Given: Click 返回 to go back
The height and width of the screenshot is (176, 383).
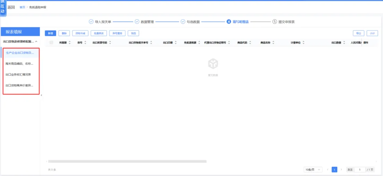Looking at the screenshot, I should coord(11,7).
